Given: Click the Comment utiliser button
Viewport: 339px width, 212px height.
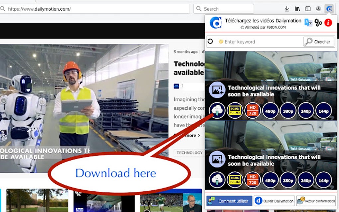Looking at the screenshot, I should [x=229, y=201].
